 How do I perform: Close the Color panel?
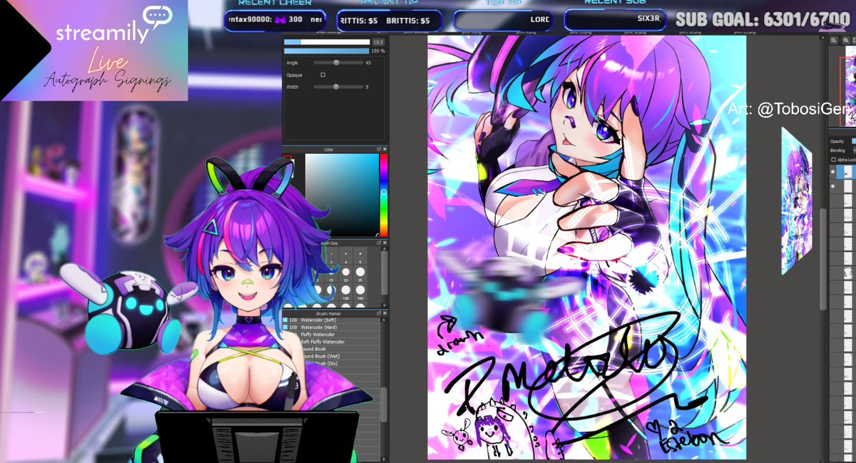coord(385,150)
